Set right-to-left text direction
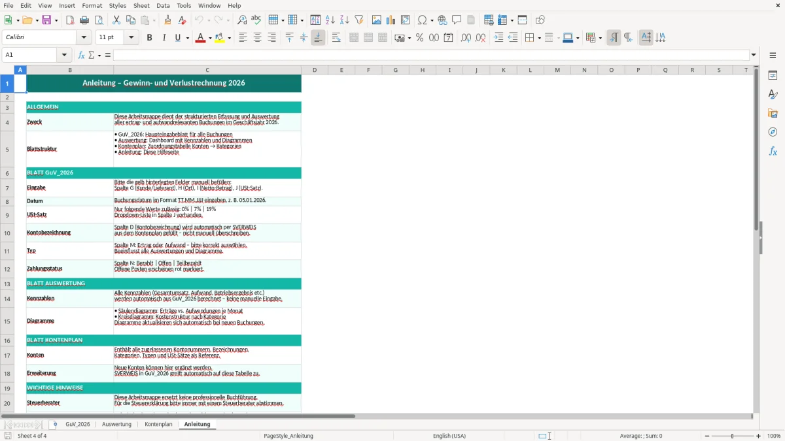Image resolution: width=785 pixels, height=441 pixels. [628, 38]
